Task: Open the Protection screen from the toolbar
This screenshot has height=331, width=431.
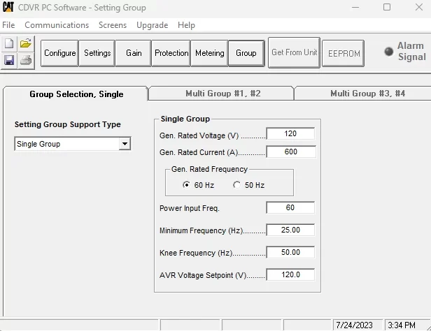Action: (x=171, y=53)
